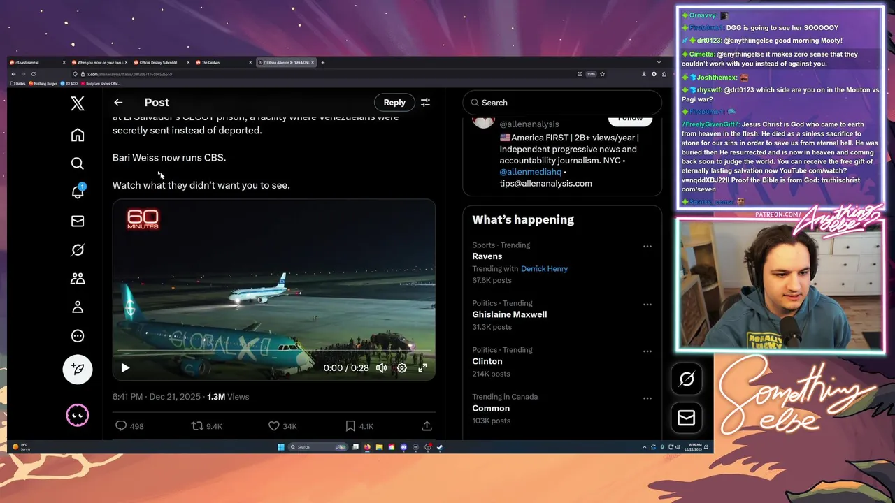Viewport: 895px width, 503px height.
Task: Open Steam from the taskbar
Action: click(440, 447)
